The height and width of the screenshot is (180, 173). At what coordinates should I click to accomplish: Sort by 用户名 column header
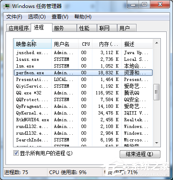click(x=65, y=44)
